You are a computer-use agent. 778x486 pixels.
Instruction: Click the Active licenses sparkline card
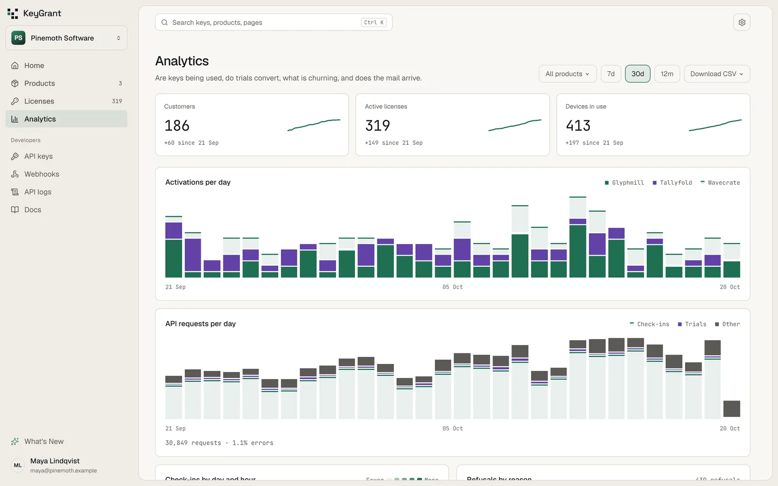click(x=453, y=125)
